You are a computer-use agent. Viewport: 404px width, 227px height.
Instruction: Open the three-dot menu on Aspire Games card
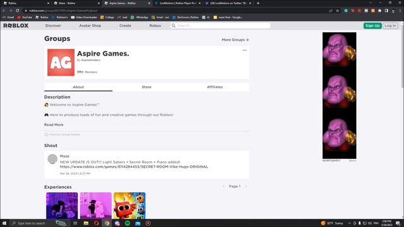[244, 50]
